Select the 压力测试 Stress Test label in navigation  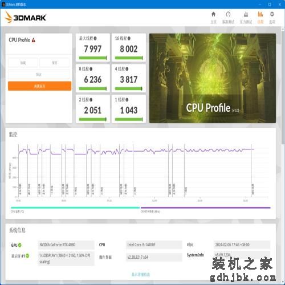246,22
